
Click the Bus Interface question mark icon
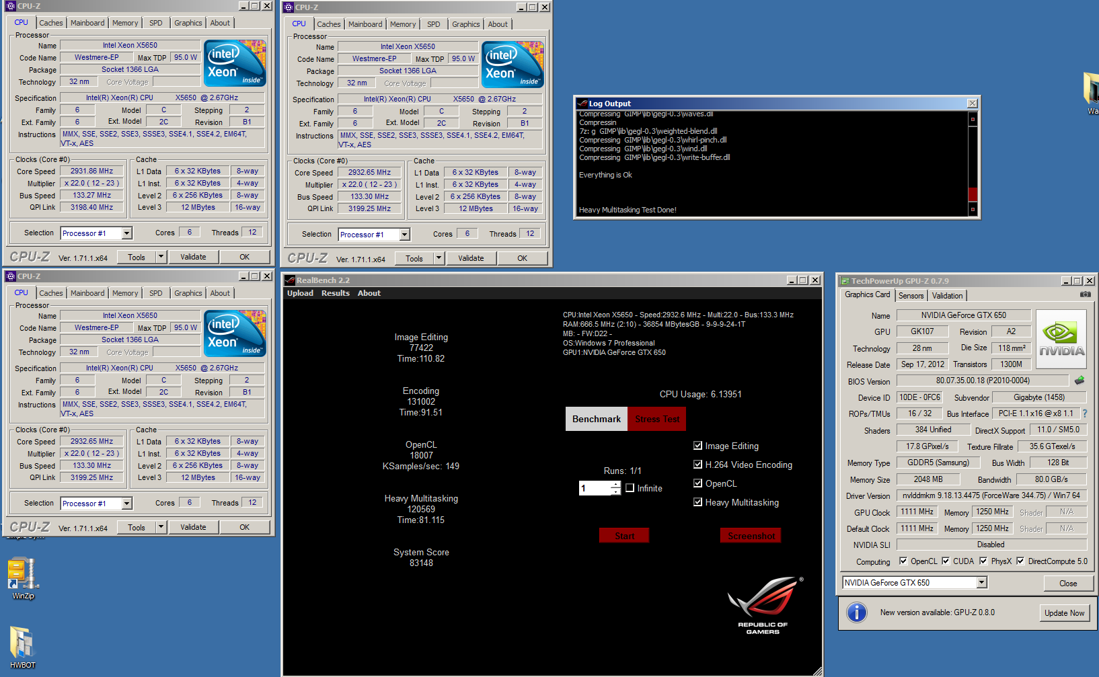click(1085, 413)
